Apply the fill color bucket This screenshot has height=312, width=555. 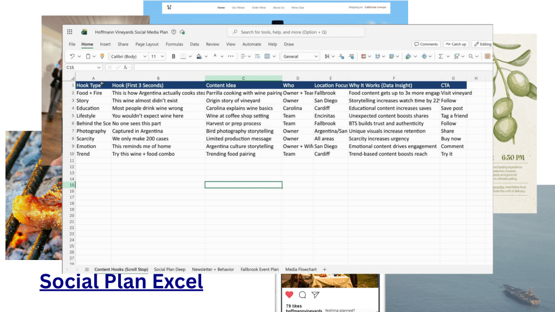click(x=199, y=56)
